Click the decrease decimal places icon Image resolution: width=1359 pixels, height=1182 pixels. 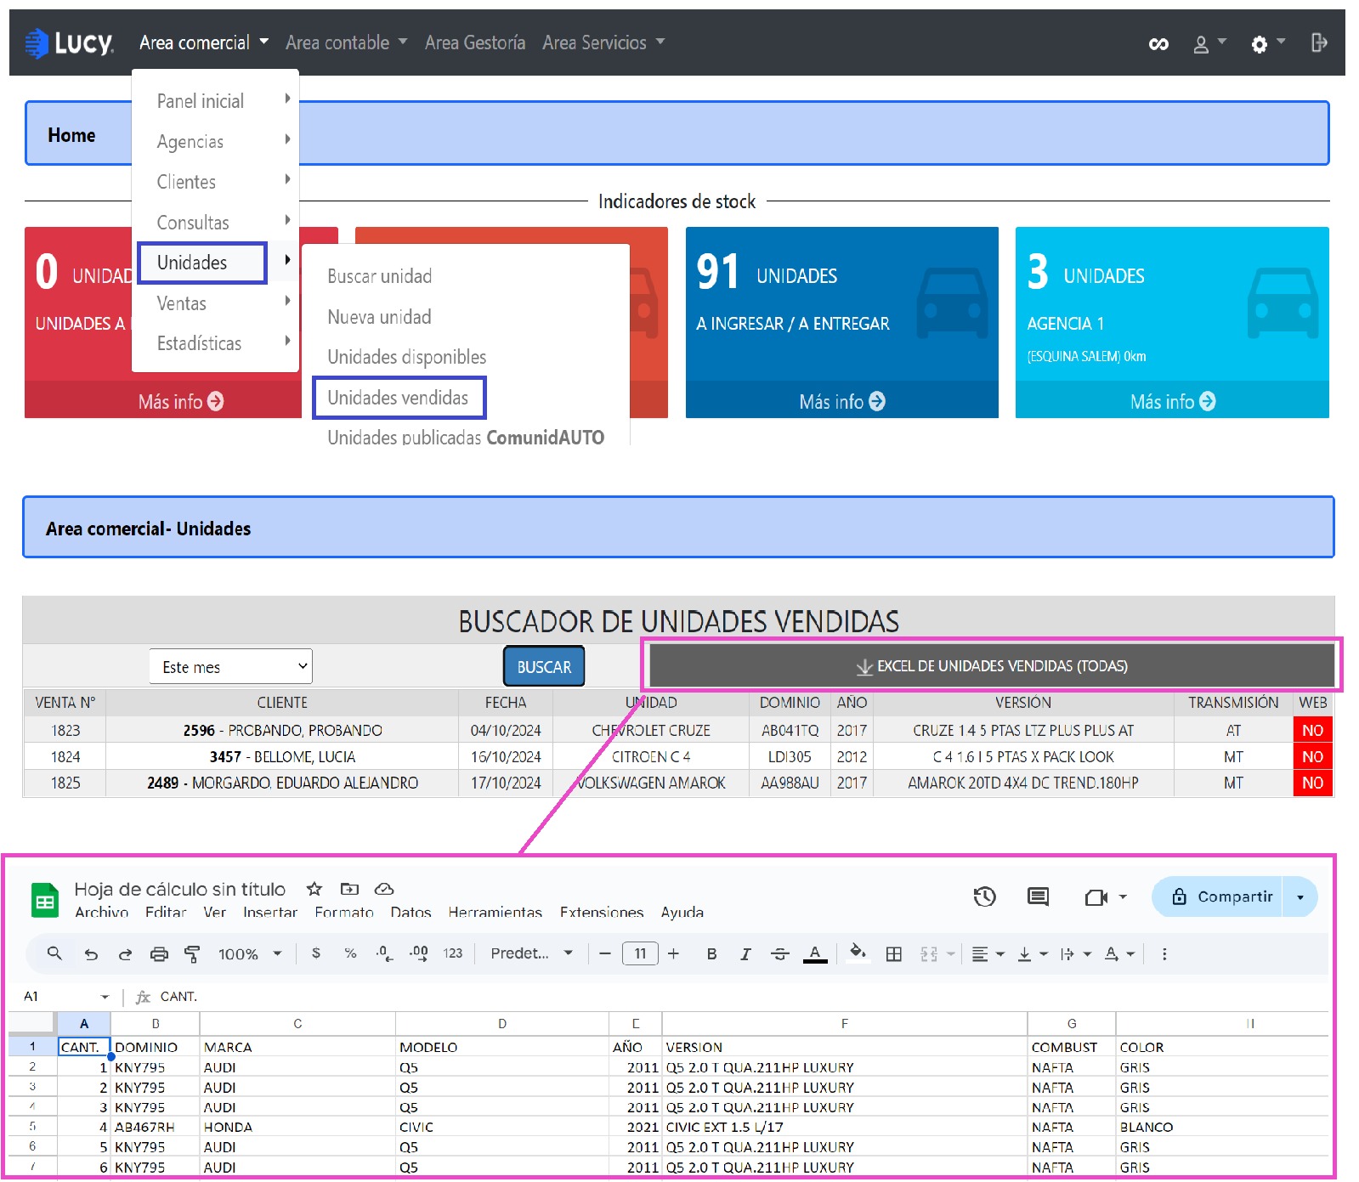click(384, 953)
